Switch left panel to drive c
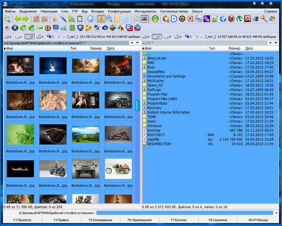This screenshot has height=226, width=282. tap(18, 36)
